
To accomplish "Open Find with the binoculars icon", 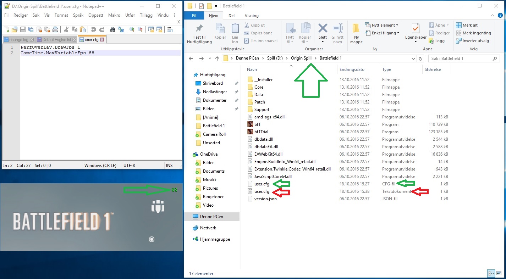I will point(112,29).
